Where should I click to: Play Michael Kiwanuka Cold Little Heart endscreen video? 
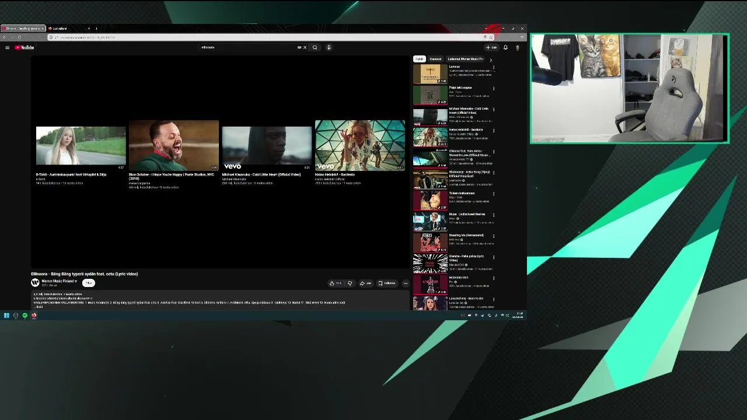pos(267,145)
